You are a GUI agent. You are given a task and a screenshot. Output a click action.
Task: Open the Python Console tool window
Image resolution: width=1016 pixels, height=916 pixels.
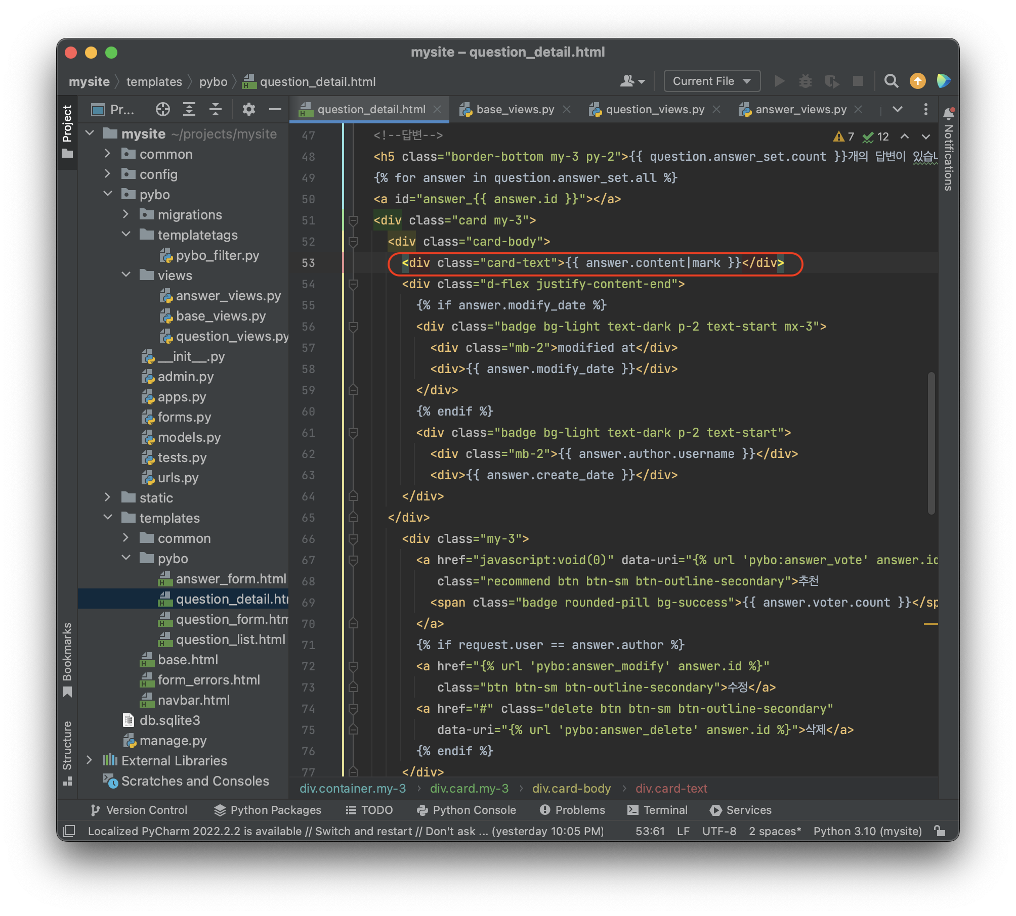pyautogui.click(x=466, y=810)
